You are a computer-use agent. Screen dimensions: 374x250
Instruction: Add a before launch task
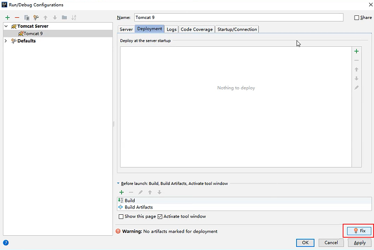[x=122, y=192]
